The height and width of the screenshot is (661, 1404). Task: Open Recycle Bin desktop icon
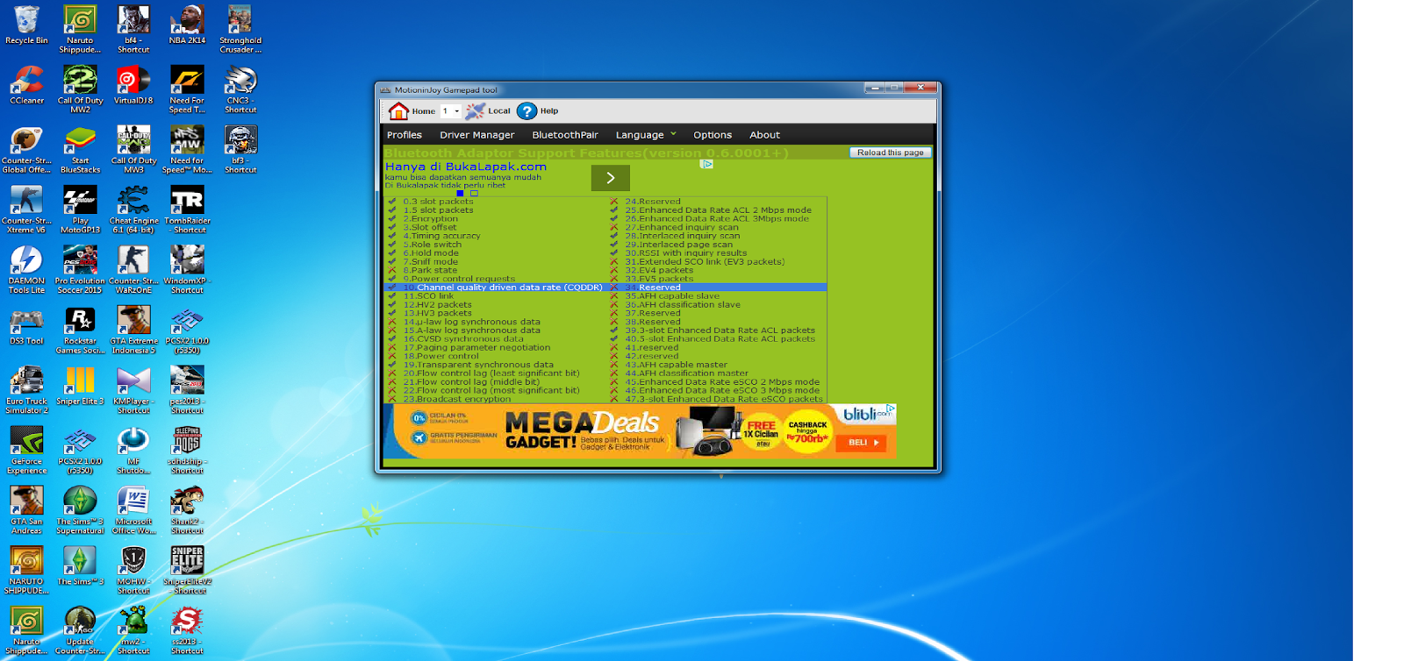click(26, 25)
